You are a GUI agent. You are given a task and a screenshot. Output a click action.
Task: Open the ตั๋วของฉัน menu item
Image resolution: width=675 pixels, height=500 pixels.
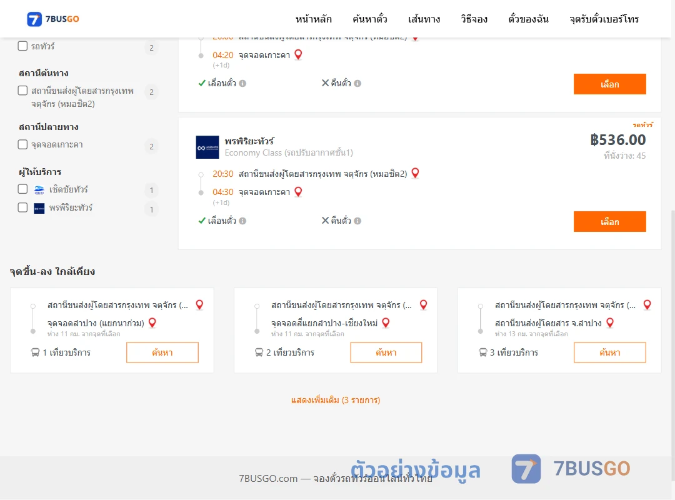[528, 19]
